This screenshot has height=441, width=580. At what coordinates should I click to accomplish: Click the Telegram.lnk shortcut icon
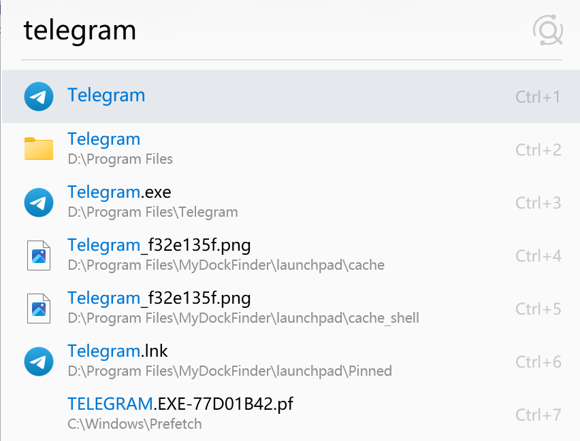39,361
